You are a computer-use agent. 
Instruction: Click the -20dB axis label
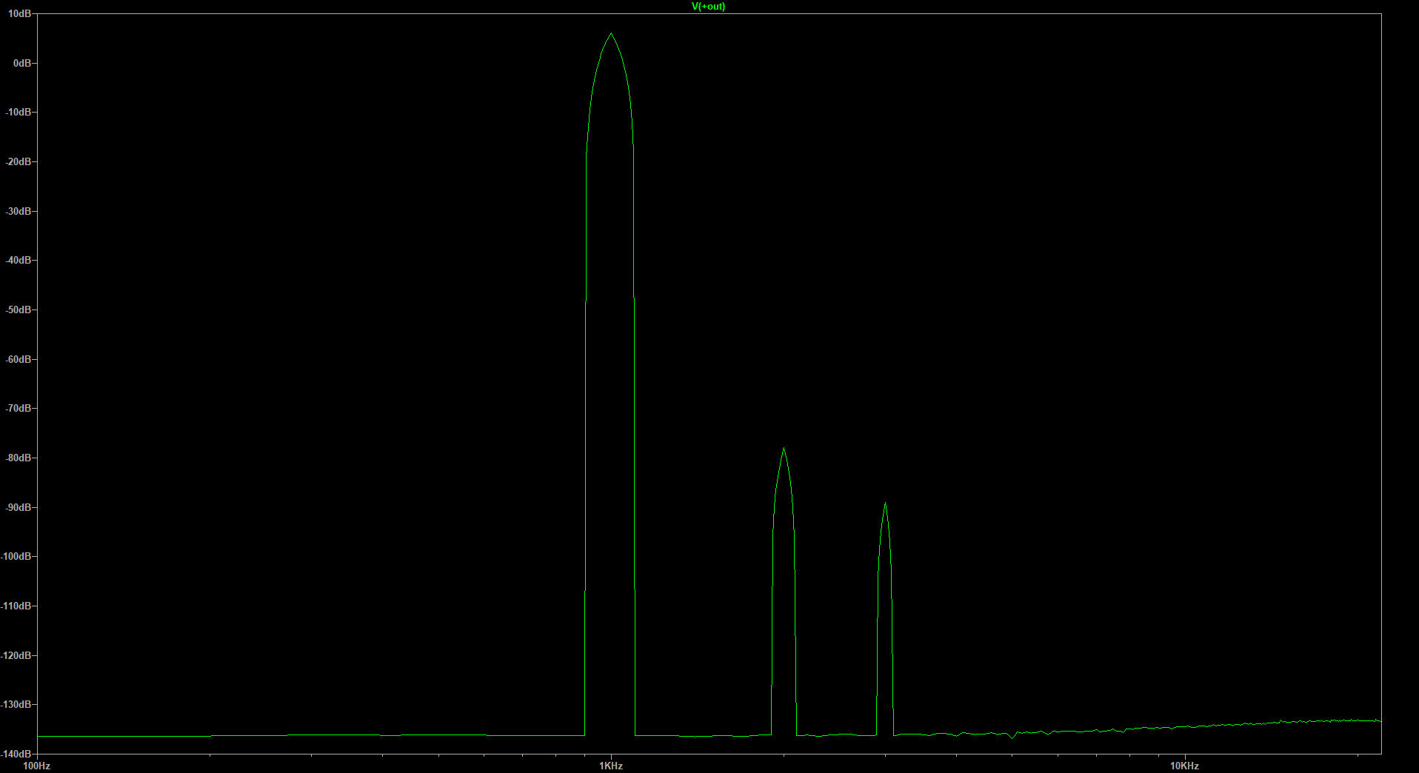[19, 162]
